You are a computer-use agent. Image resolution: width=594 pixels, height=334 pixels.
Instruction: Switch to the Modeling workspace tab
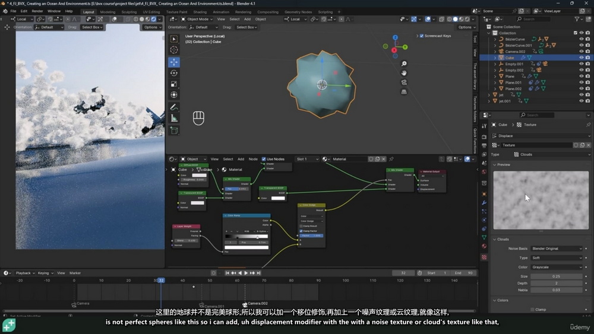point(108,12)
